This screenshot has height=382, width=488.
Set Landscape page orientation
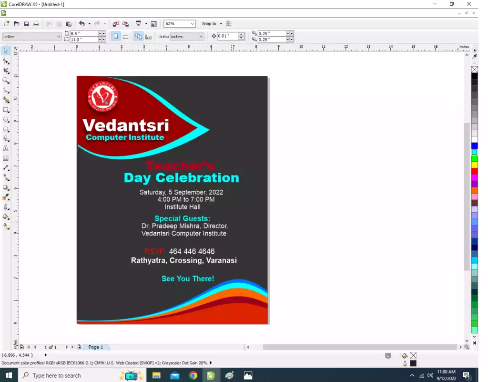point(125,36)
